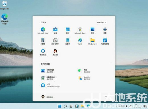Open 闹钟和时钟 Alarms & Clock app
Image resolution: width=148 pixels, height=109 pixels.
pyautogui.click(x=55, y=41)
